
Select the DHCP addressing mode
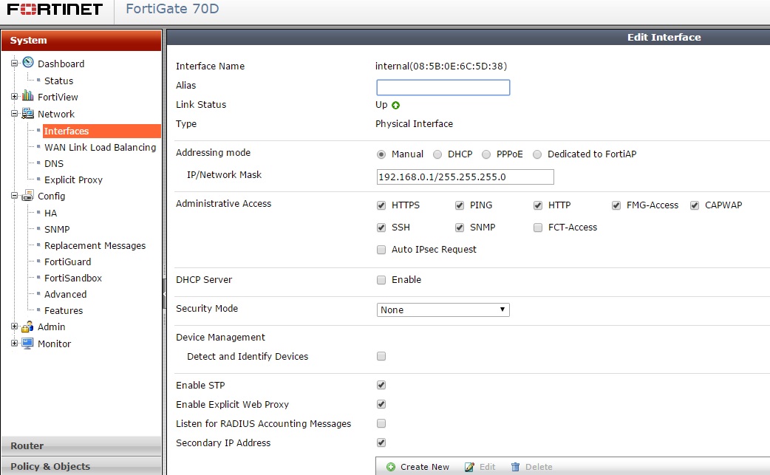(x=437, y=154)
